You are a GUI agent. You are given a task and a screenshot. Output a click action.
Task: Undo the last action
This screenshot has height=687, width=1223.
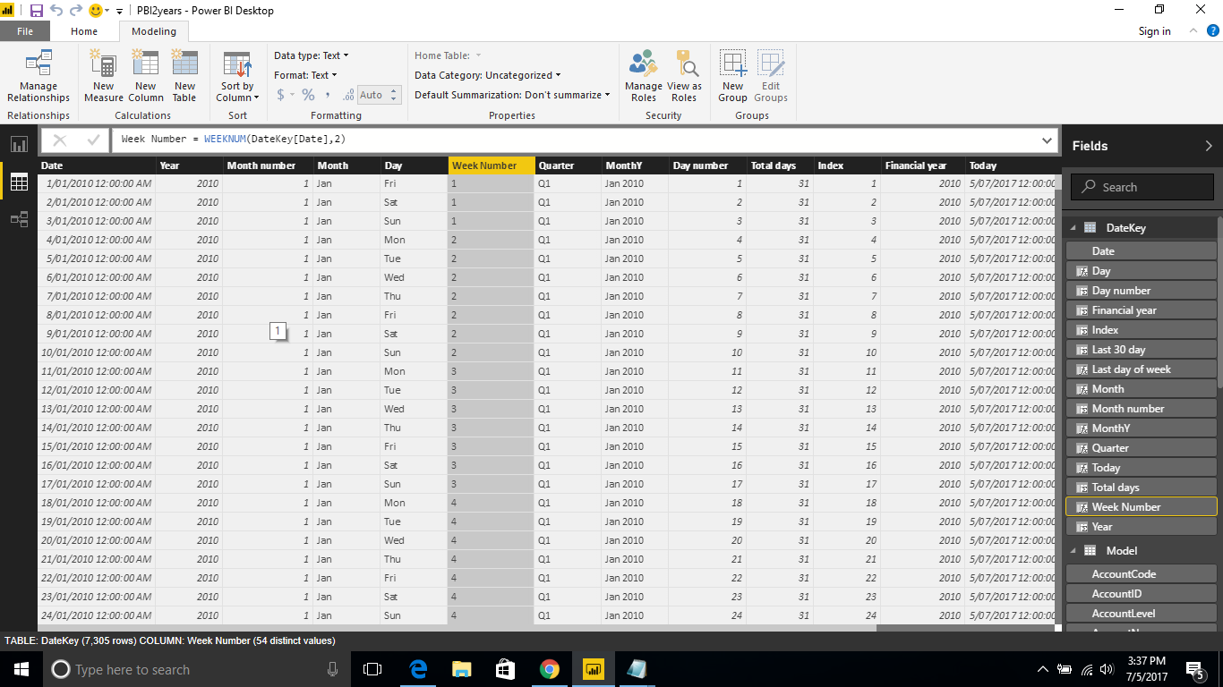tap(56, 11)
